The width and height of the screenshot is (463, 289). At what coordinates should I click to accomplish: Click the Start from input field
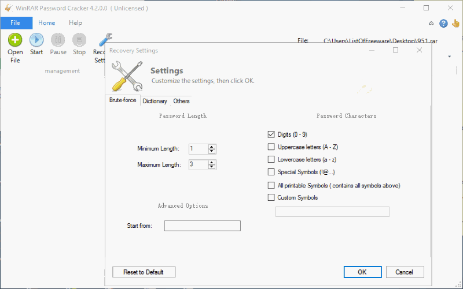pyautogui.click(x=202, y=226)
